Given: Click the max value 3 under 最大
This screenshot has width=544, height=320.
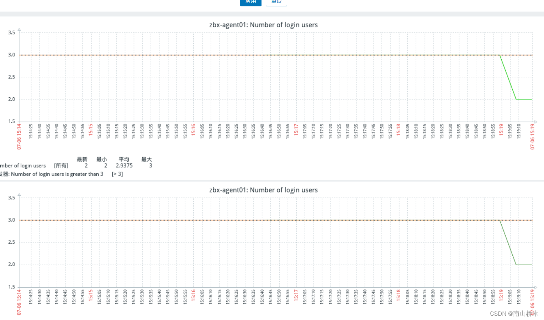Looking at the screenshot, I should tap(150, 166).
